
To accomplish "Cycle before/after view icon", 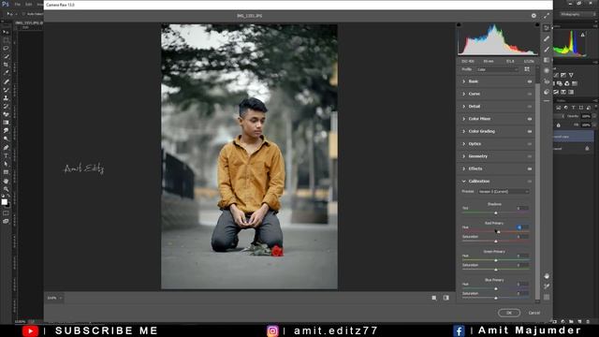I will (446, 298).
